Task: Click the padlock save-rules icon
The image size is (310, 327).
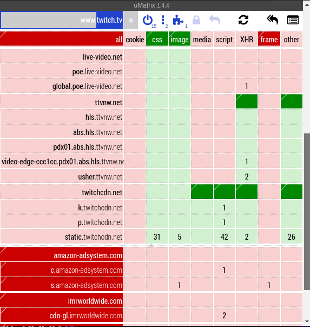Action: coord(196,20)
